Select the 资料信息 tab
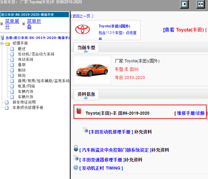208x179 pixels. [86, 95]
